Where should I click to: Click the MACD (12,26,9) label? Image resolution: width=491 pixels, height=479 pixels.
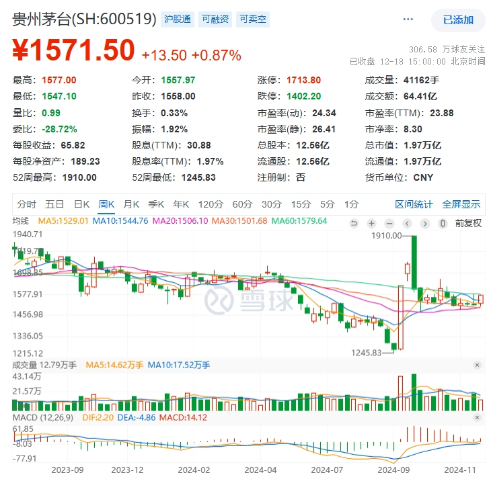[x=43, y=418]
